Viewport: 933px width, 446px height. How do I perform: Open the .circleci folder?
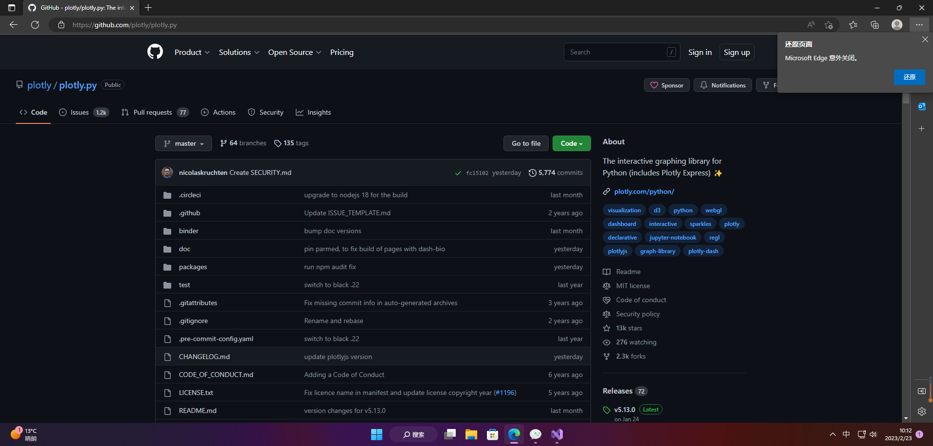click(x=190, y=195)
